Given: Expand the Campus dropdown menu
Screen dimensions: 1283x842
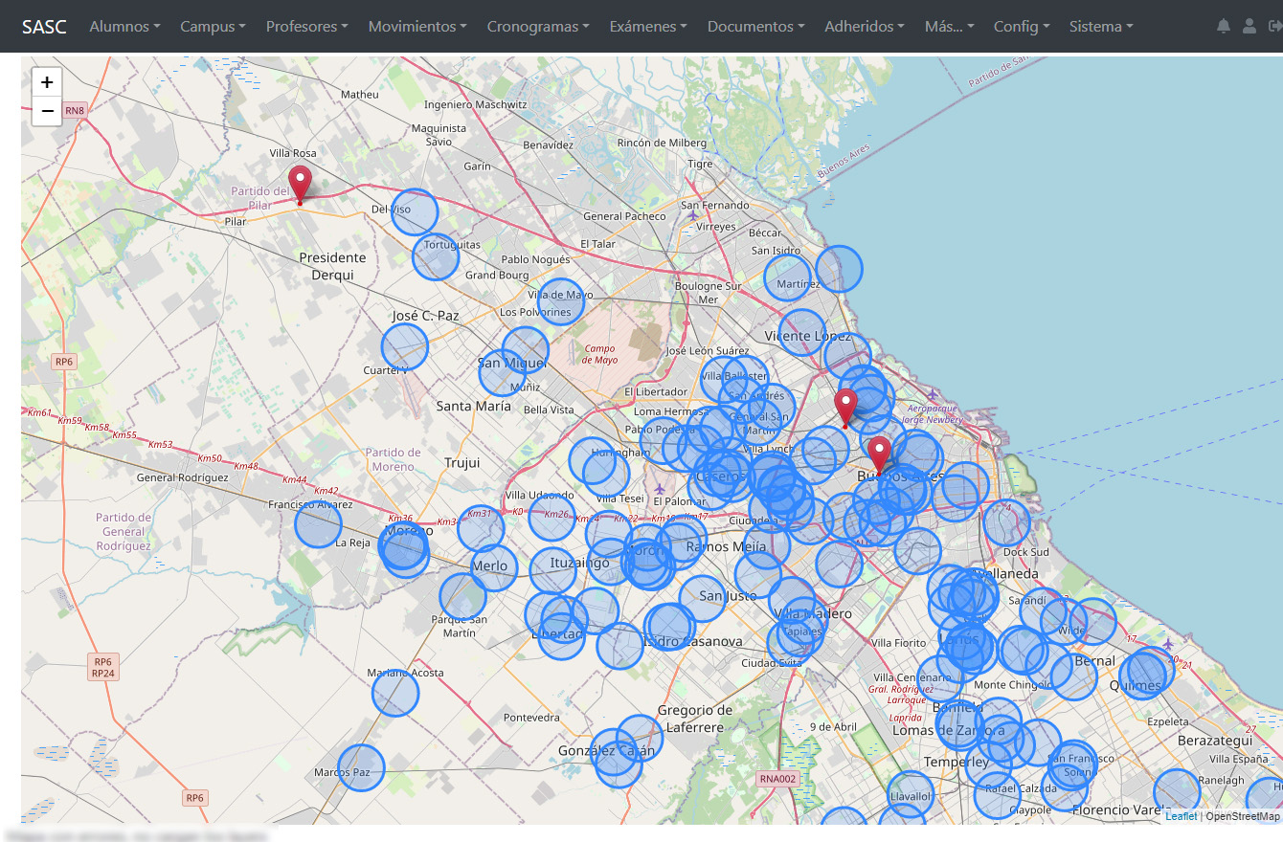Looking at the screenshot, I should [213, 27].
